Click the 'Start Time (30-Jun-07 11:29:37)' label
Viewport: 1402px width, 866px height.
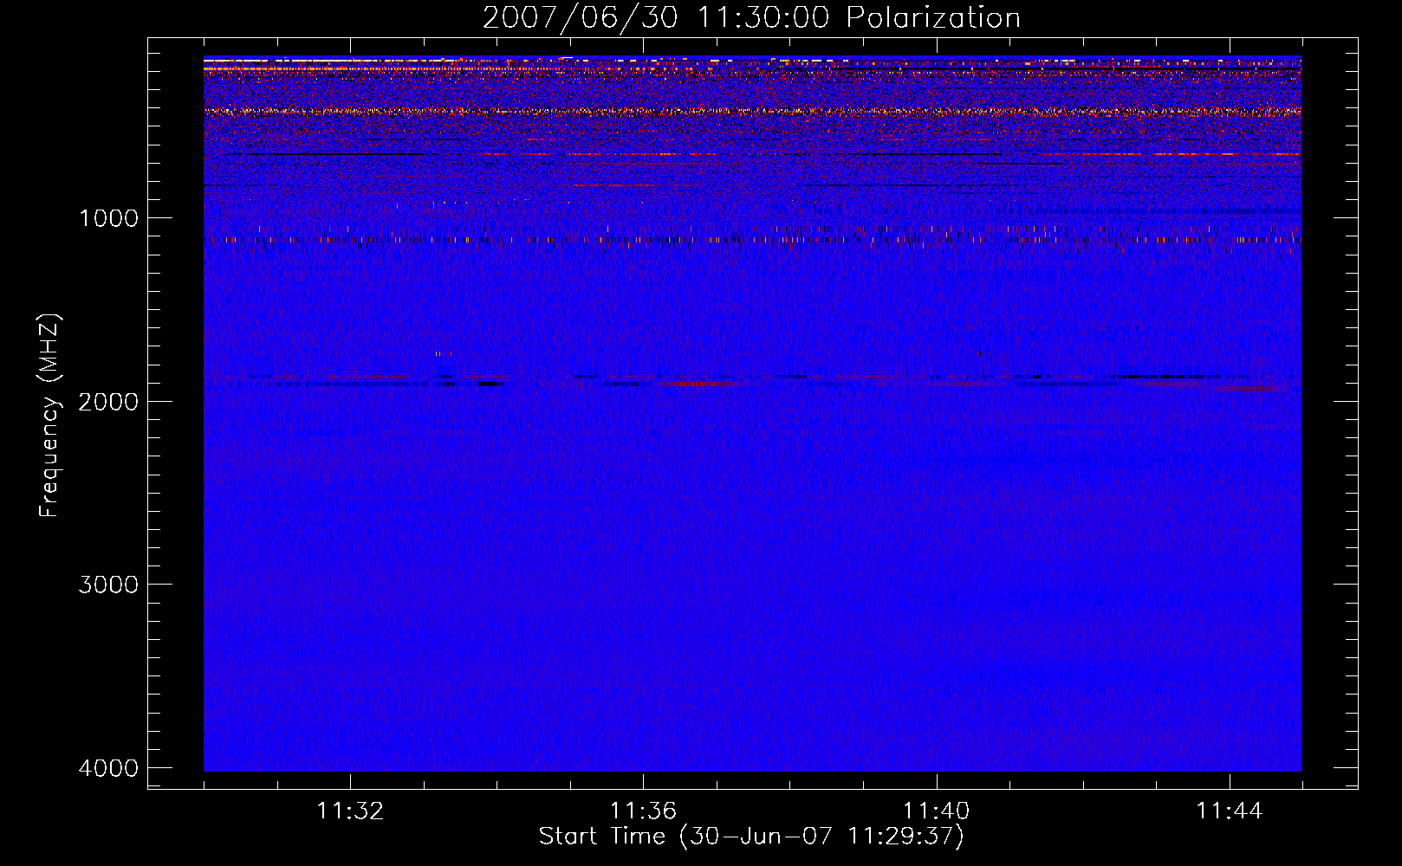pos(751,837)
